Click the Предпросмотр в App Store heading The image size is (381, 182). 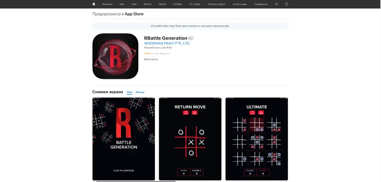pyautogui.click(x=118, y=14)
